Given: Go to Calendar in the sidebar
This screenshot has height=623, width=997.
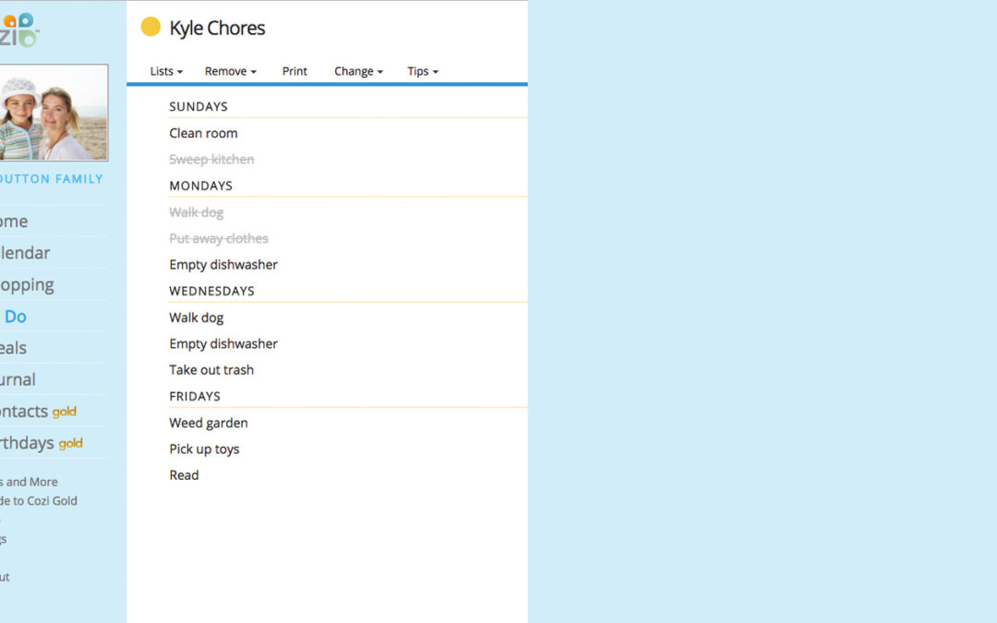Looking at the screenshot, I should tap(25, 253).
